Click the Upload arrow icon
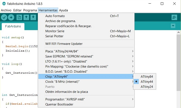181x108 pixels. tap(11, 17)
